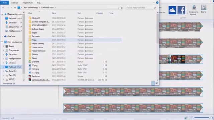The width and height of the screenshot is (214, 120).
Task: Click the search magnifier icon
Action: click(x=155, y=8)
